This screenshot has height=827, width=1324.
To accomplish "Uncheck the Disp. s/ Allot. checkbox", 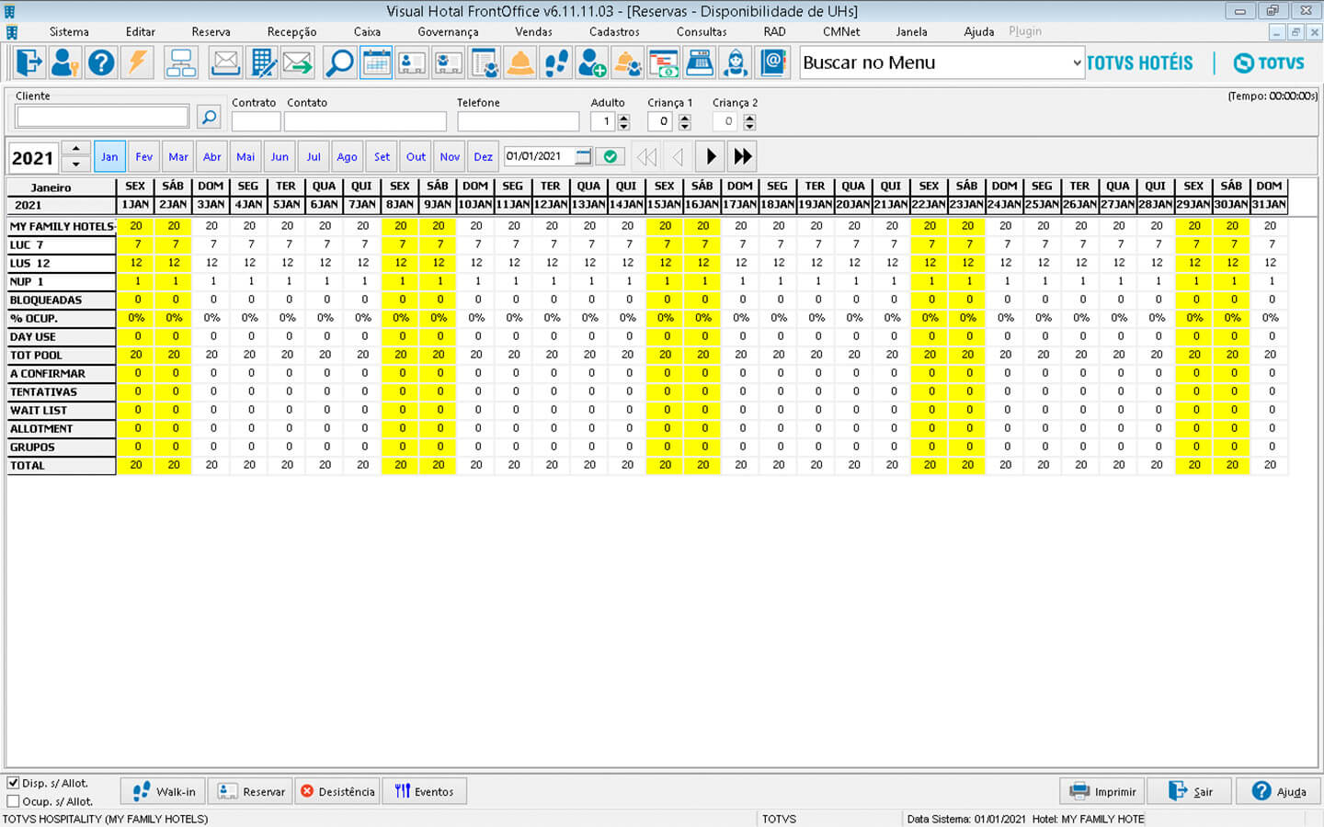I will coord(14,783).
